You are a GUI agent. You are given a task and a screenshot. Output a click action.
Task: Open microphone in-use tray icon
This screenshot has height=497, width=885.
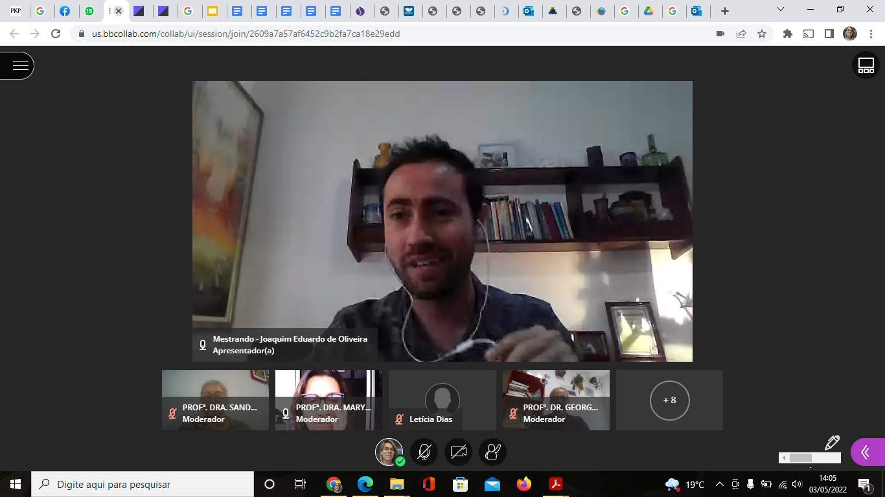click(751, 484)
